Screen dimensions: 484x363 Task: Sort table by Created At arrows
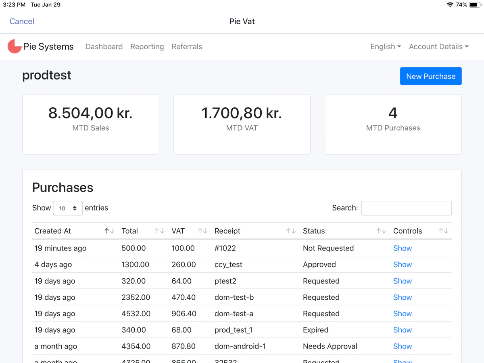point(109,231)
